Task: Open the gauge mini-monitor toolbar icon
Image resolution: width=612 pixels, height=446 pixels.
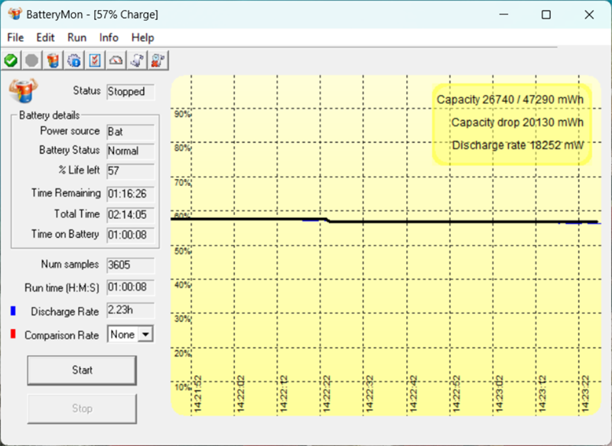Action: 116,61
